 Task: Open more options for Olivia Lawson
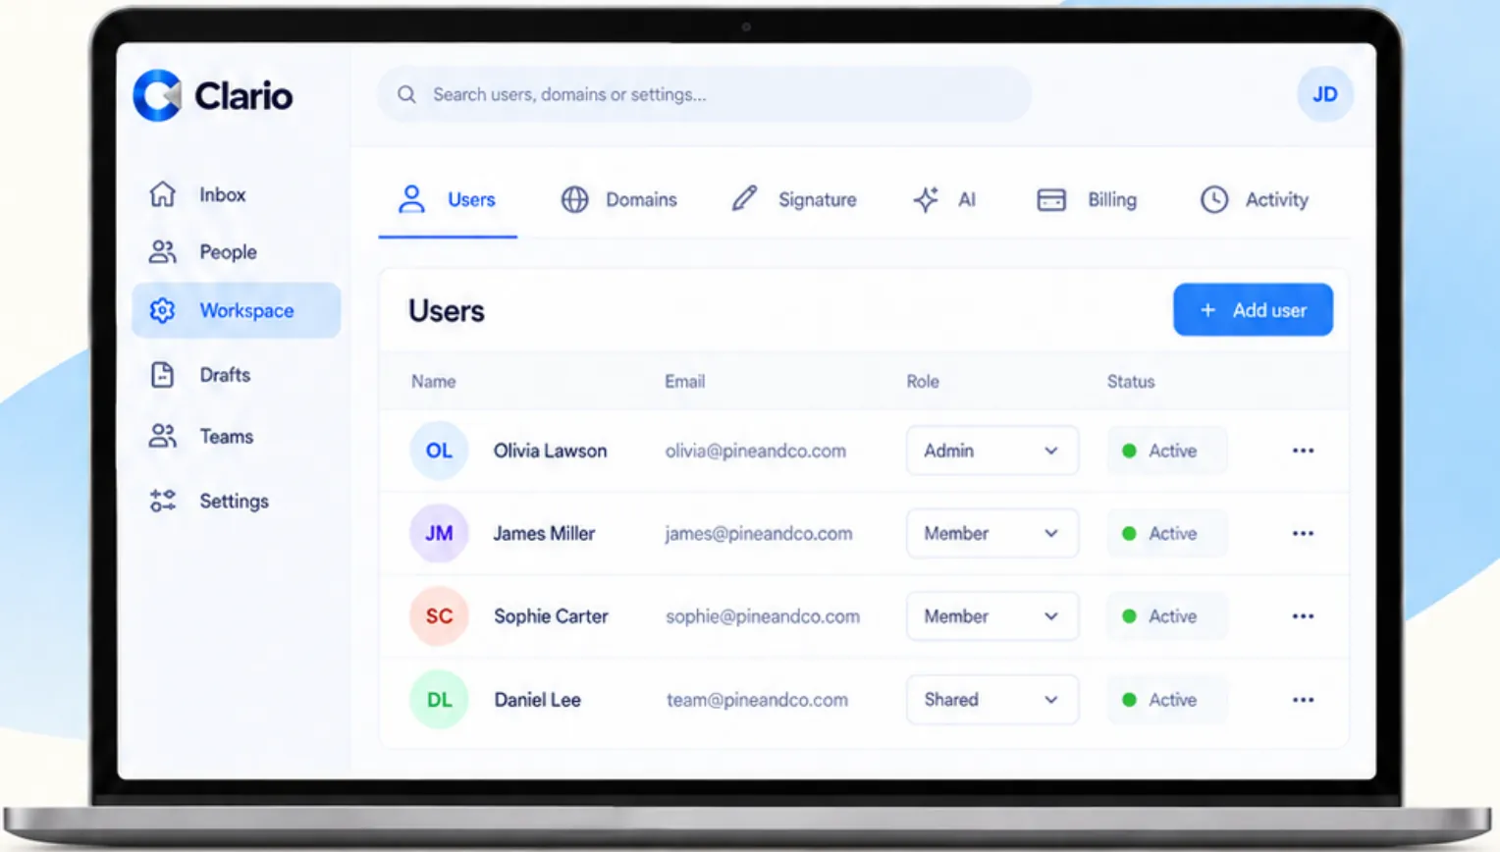coord(1303,451)
